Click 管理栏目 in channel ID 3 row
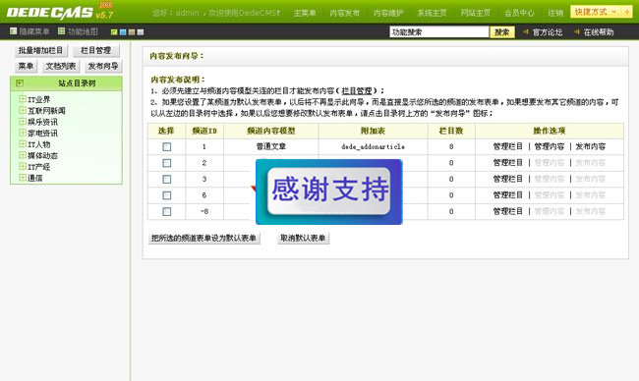Image resolution: width=639 pixels, height=381 pixels. point(508,179)
